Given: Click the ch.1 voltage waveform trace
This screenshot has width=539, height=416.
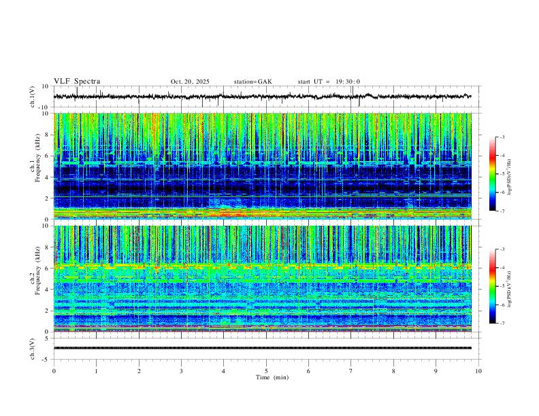Looking at the screenshot, I should [x=263, y=97].
